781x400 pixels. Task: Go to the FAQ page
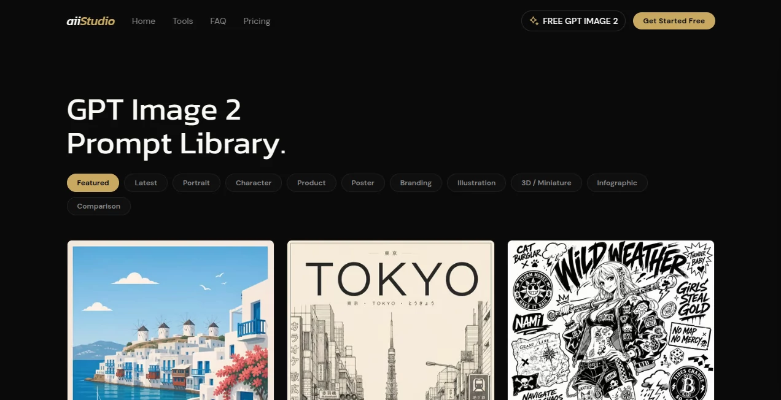pyautogui.click(x=218, y=21)
